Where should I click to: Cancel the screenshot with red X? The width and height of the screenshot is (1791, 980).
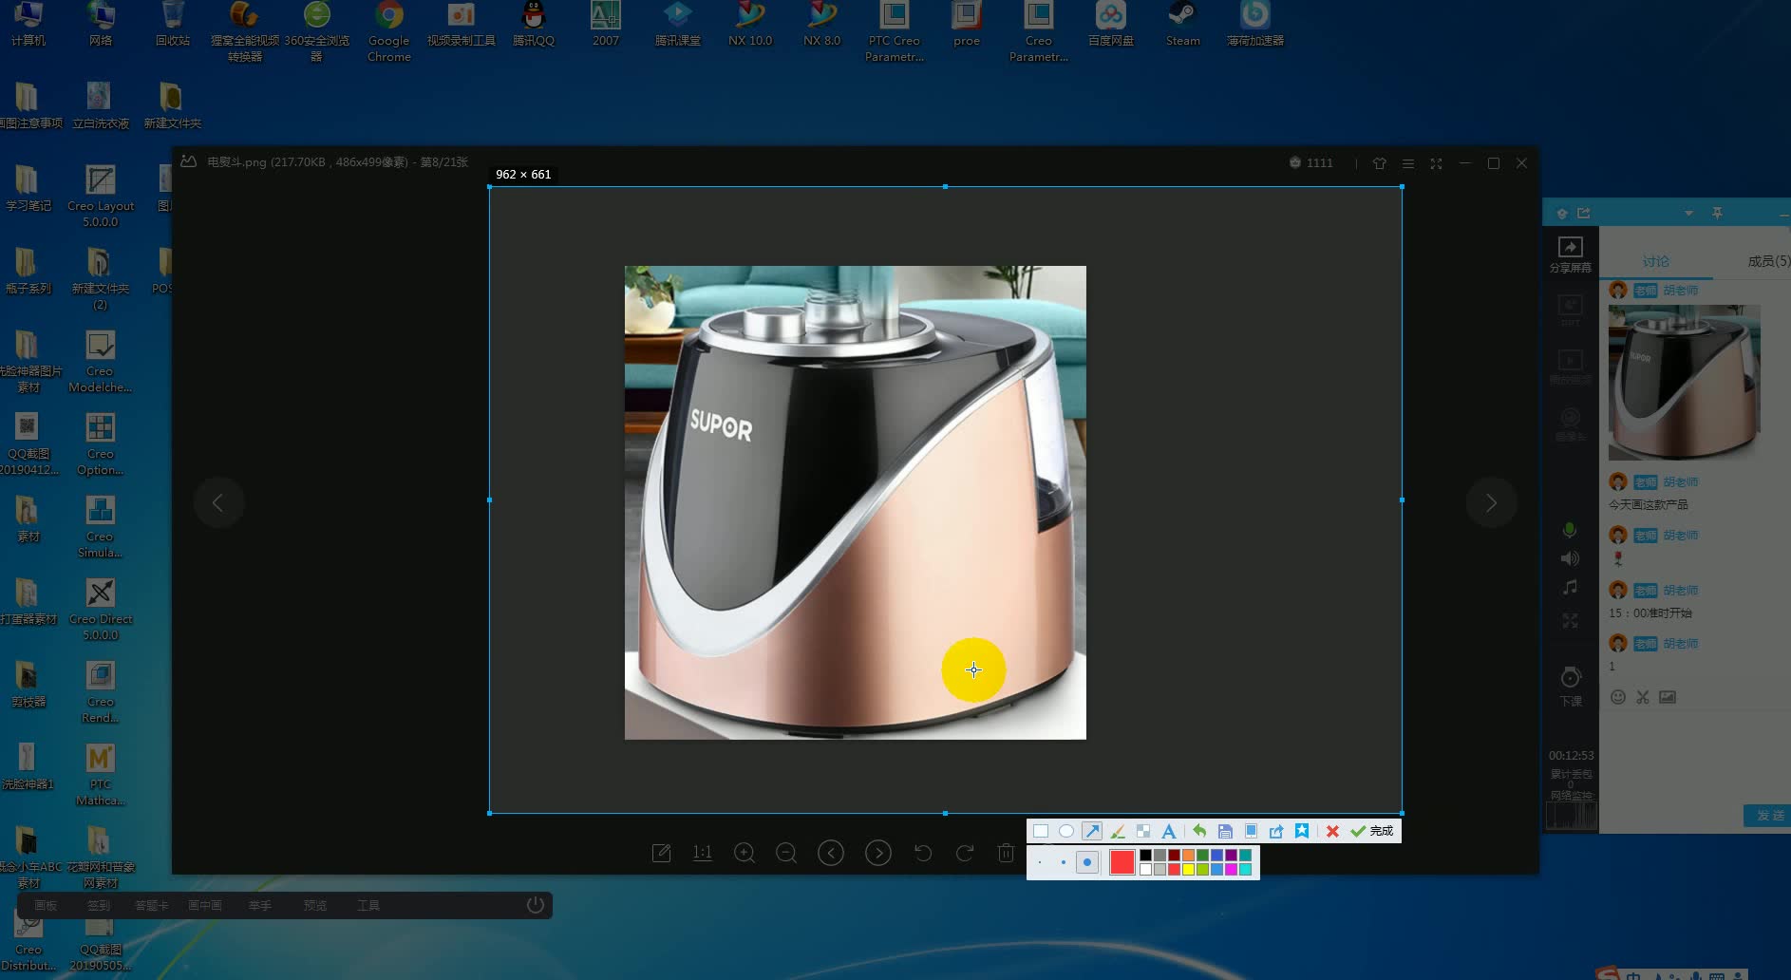click(1332, 831)
